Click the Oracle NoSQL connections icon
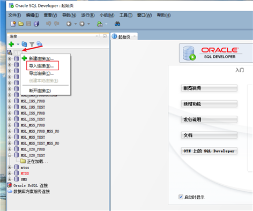Image resolution: width=253 pixels, height=211 pixels. (10, 185)
